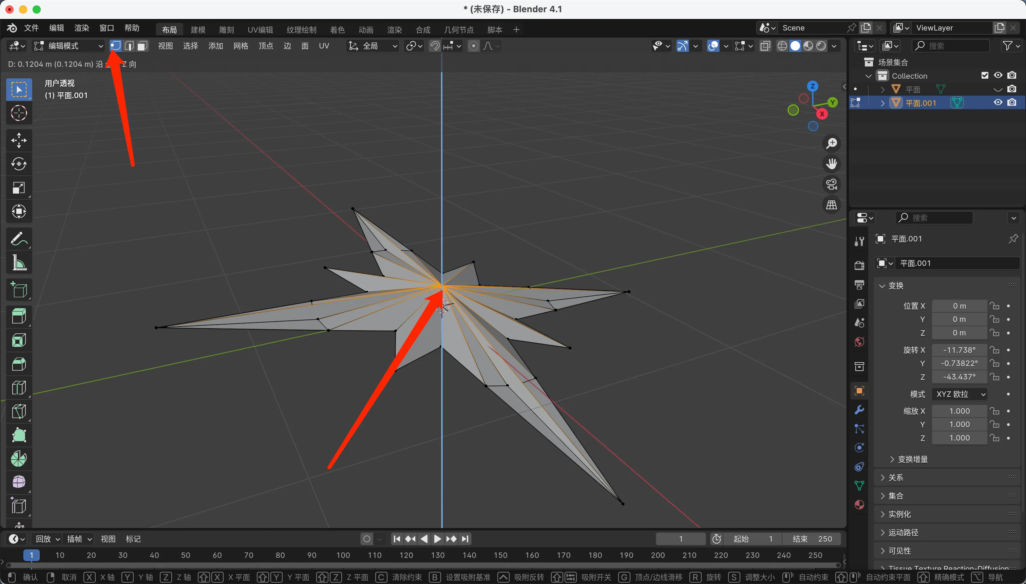Hide 平面.001 with its eye icon
Screen dimensions: 1026x584
pyautogui.click(x=998, y=103)
